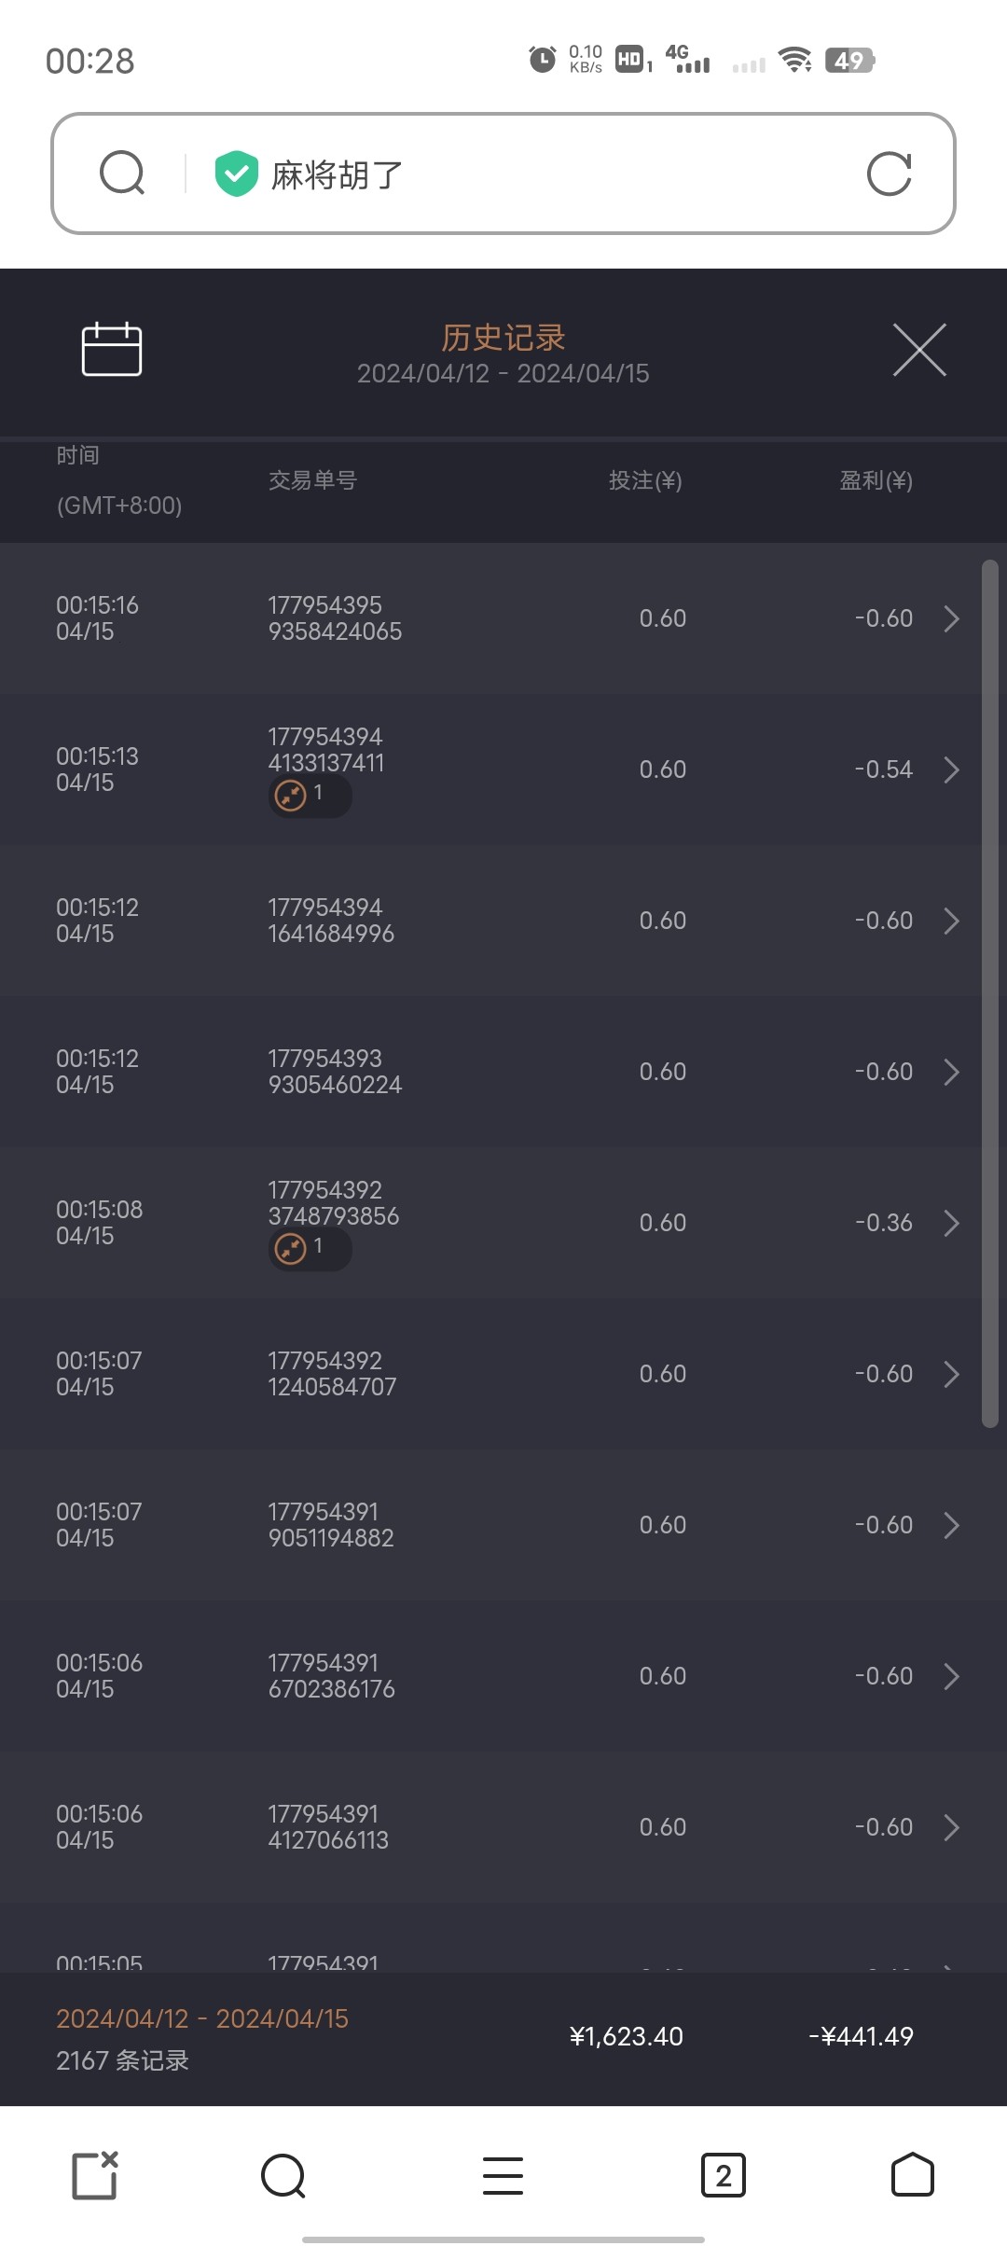Open the browser hamburger menu
This screenshot has height=2246, width=1007.
click(x=503, y=2175)
